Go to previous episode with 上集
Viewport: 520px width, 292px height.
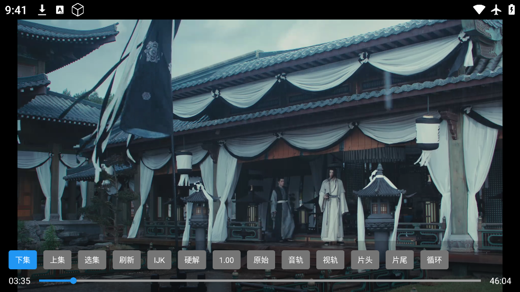pos(57,260)
